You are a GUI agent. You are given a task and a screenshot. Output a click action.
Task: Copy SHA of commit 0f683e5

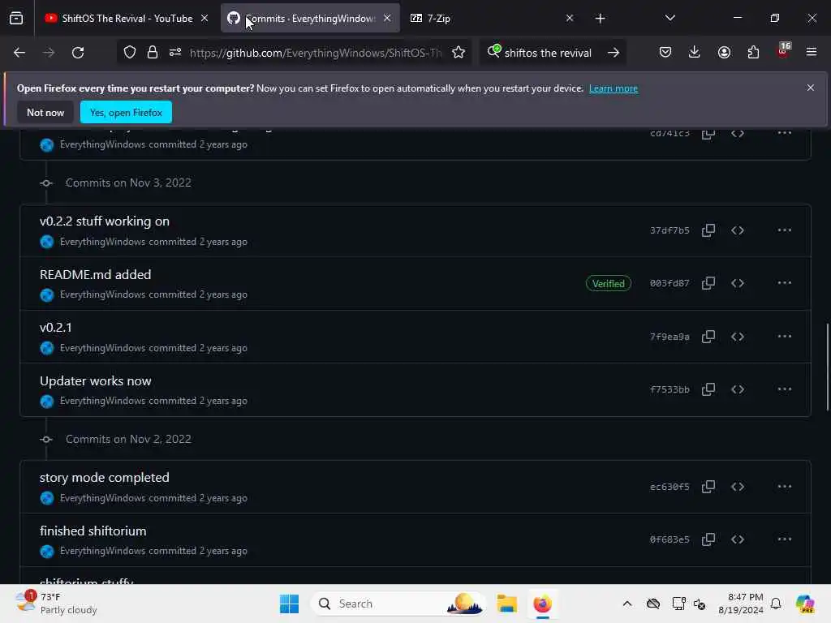pos(708,539)
